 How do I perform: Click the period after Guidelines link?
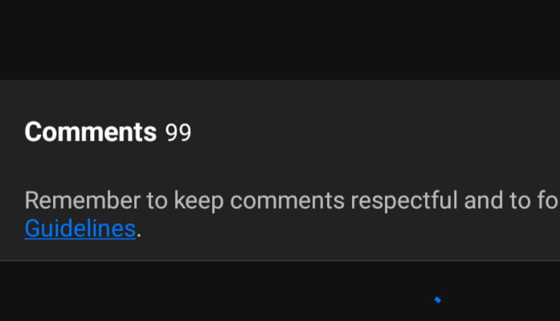point(139,235)
